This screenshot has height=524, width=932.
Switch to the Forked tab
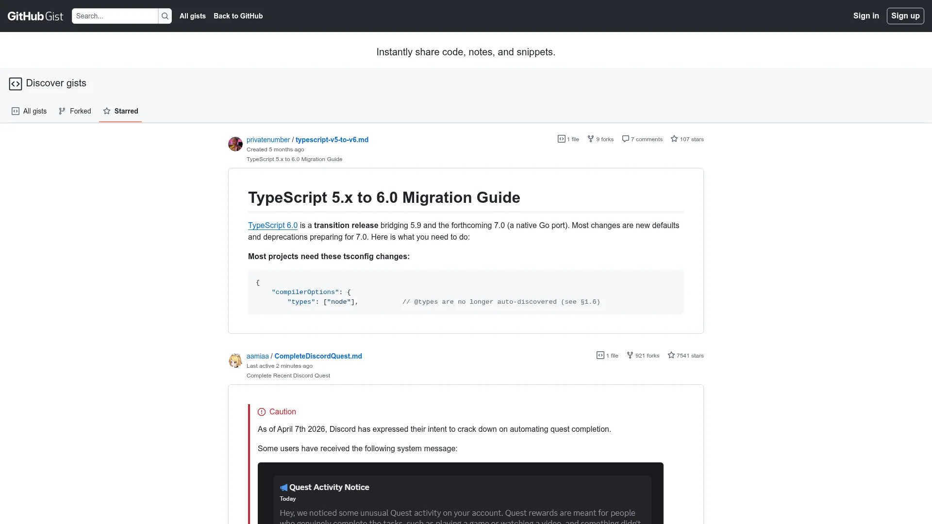pos(75,111)
